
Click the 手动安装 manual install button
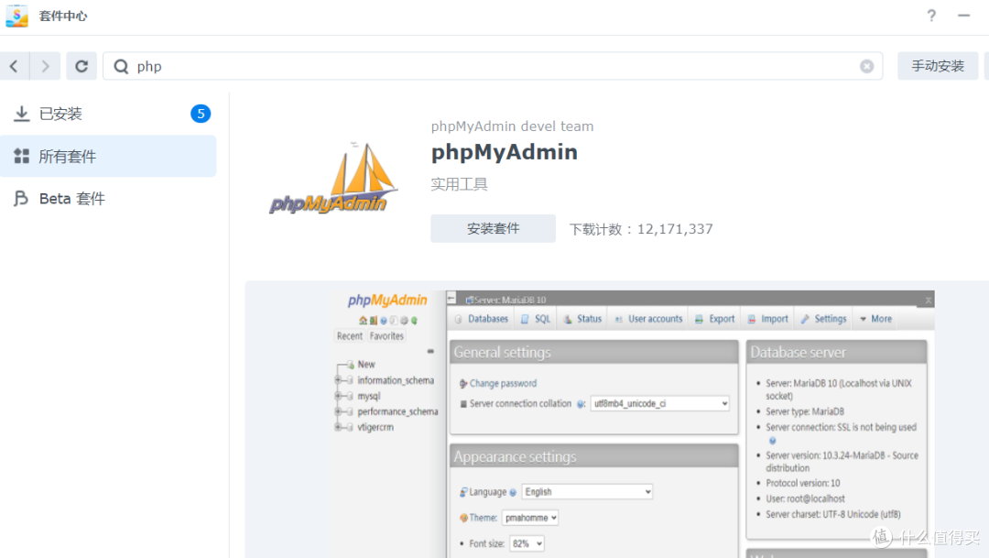[x=937, y=65]
